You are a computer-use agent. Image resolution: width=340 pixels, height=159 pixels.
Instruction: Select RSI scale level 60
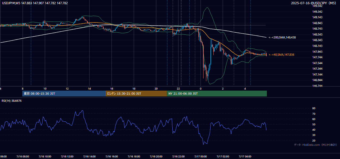pos(314,119)
